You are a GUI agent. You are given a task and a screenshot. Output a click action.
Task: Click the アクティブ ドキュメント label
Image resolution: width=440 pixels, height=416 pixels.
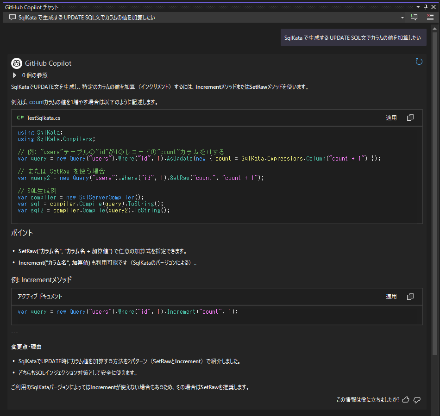point(40,297)
